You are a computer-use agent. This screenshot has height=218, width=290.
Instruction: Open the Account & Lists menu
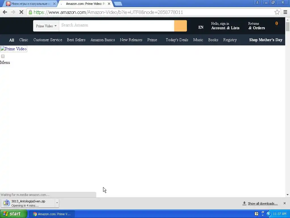(x=225, y=26)
